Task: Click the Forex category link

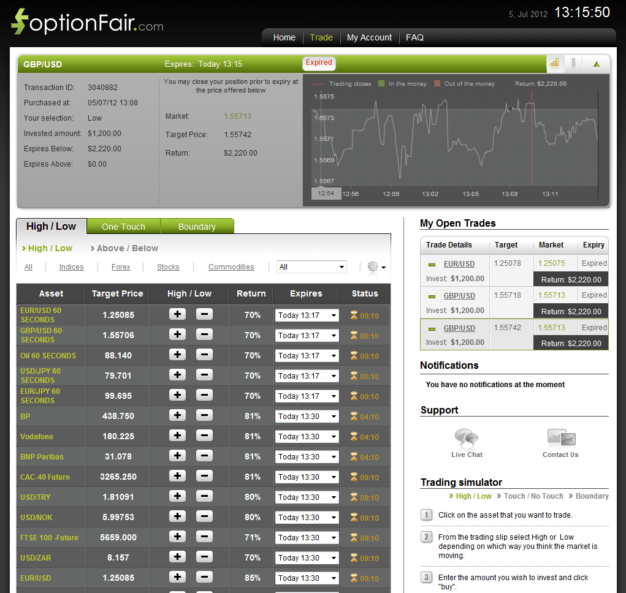Action: 120,267
